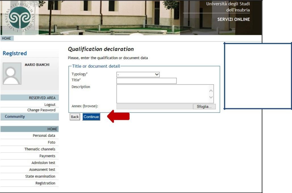Viewport: 292px width, 193px height.
Task: Click the Back button
Action: 75,117
